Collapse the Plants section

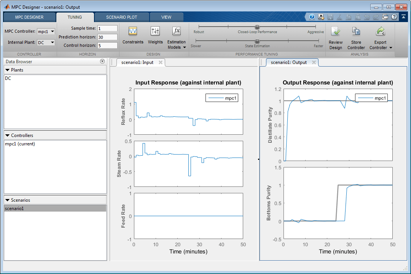(x=8, y=70)
